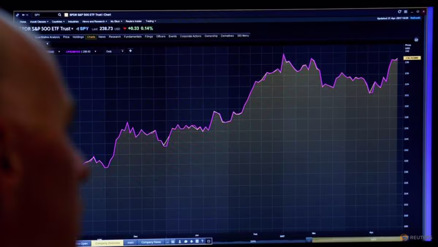Viewport: 438px width, 247px height.
Task: Click the document icon before the help icon
Action: 197,242
